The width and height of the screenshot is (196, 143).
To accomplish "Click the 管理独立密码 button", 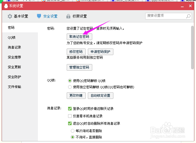I will coord(79,67).
